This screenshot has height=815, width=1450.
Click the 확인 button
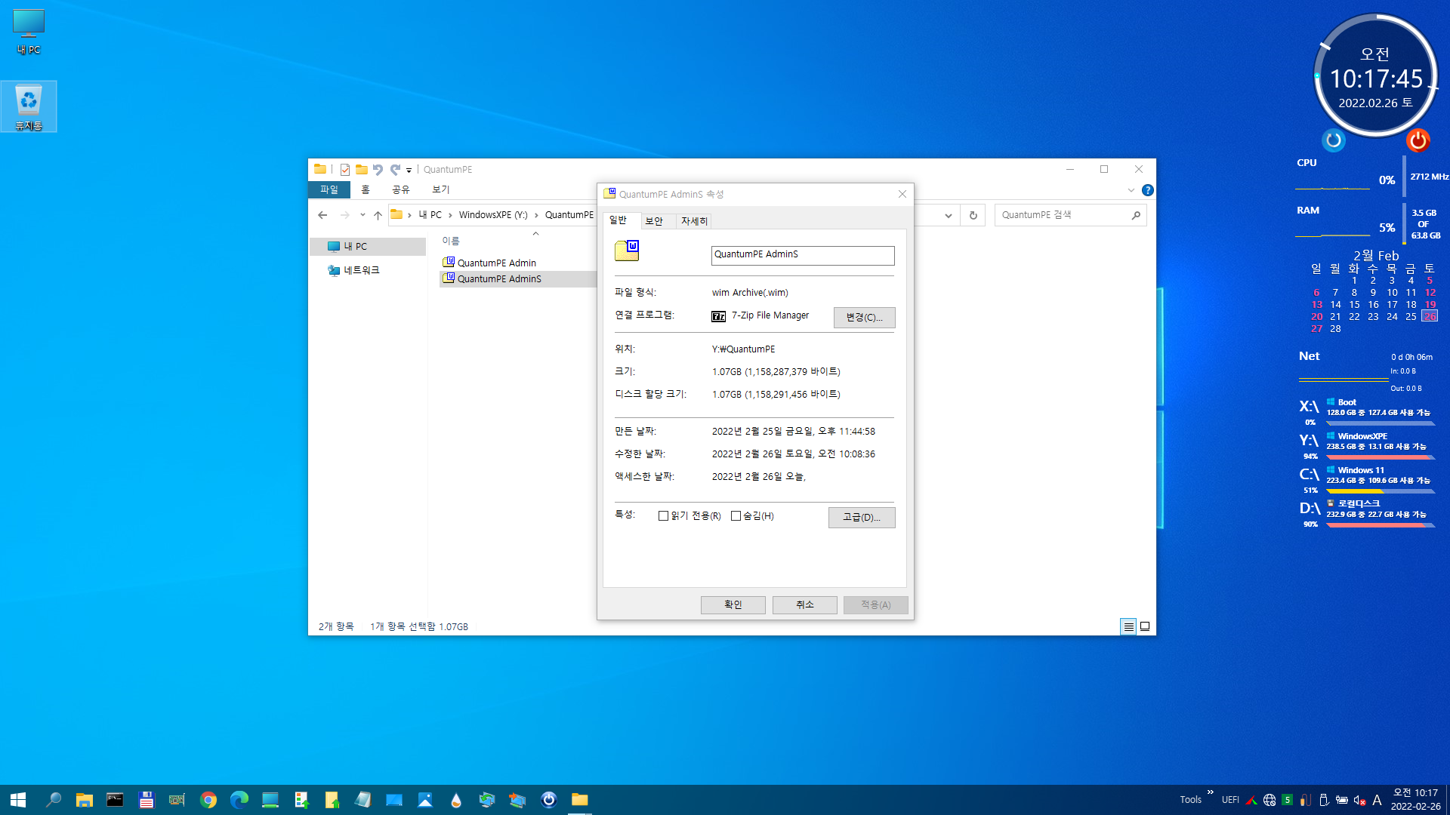(733, 604)
